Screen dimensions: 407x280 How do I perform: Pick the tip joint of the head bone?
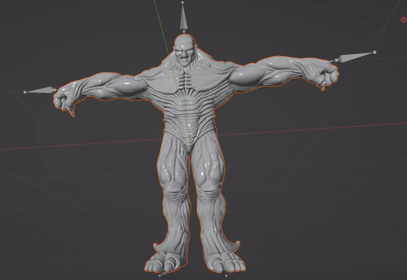[x=183, y=3]
